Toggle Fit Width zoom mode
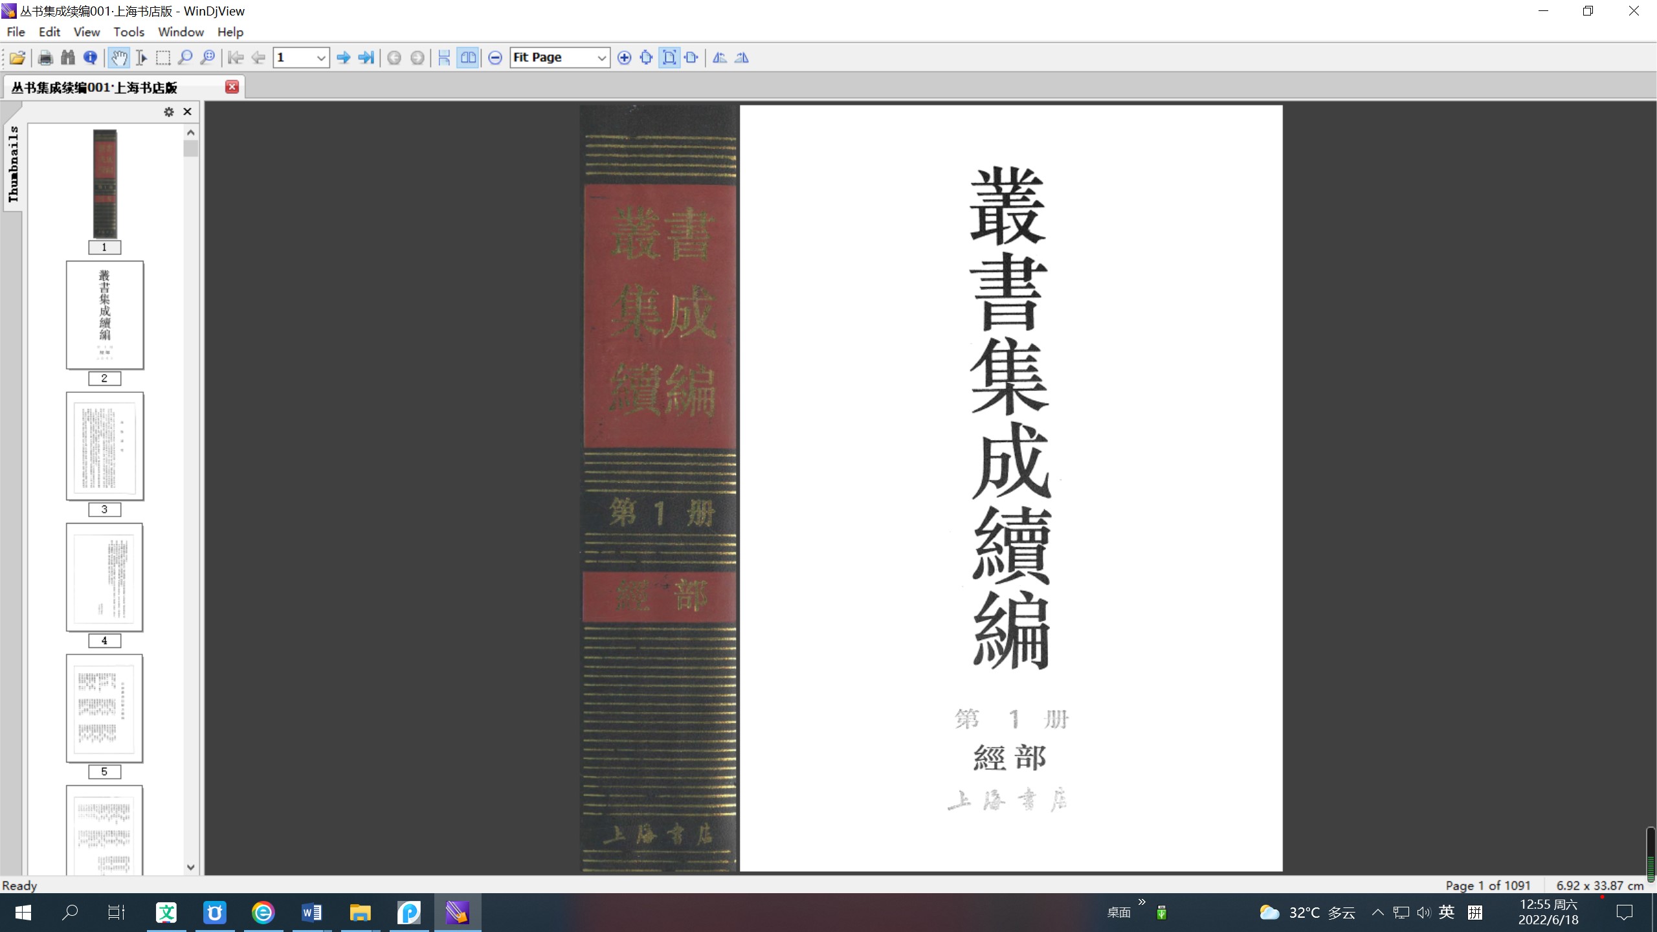The height and width of the screenshot is (932, 1657). point(691,58)
